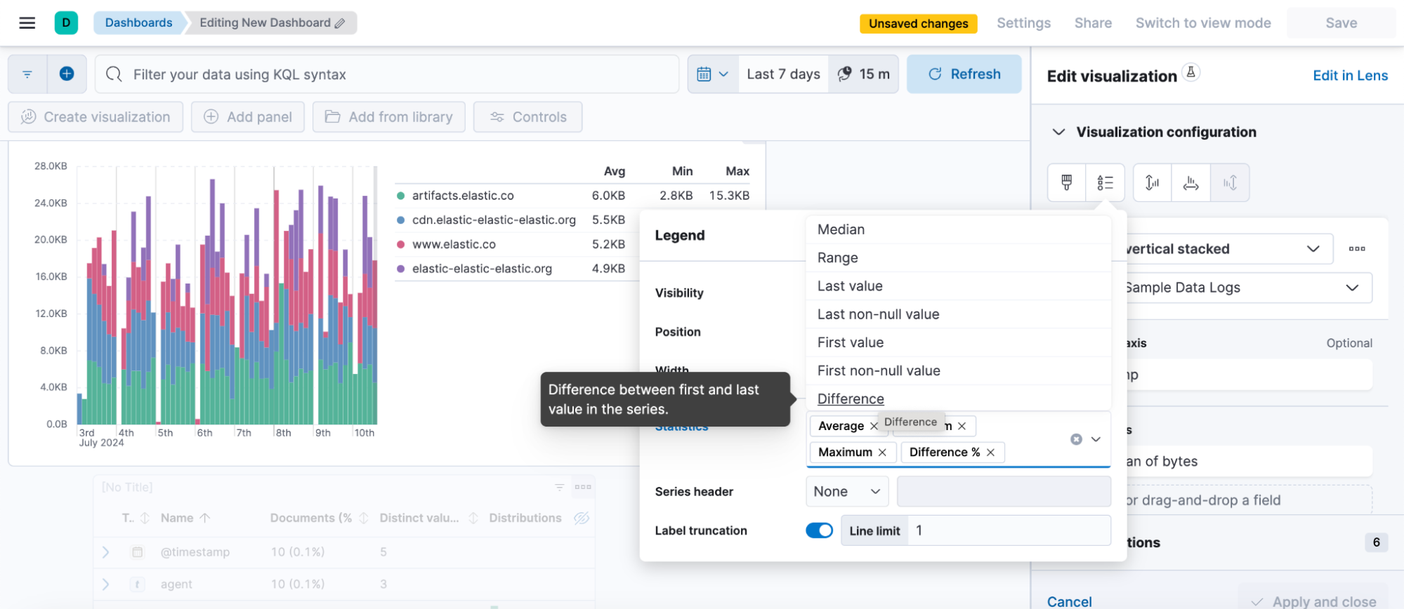The width and height of the screenshot is (1404, 609).
Task: Click the Refresh button
Action: 964,74
